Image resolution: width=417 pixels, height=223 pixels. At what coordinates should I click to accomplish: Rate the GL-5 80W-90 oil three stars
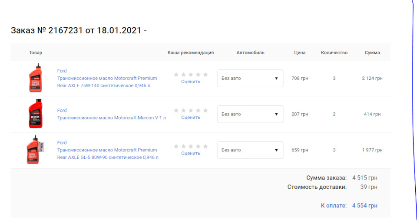click(191, 146)
